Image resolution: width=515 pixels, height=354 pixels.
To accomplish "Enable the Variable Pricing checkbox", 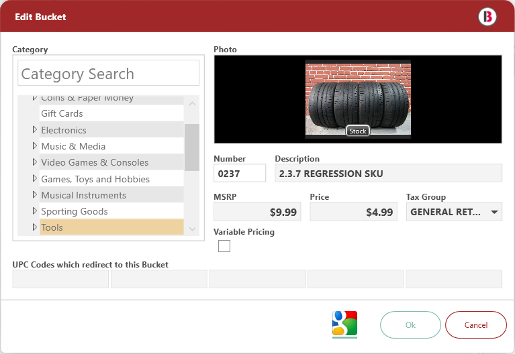I will tap(224, 246).
